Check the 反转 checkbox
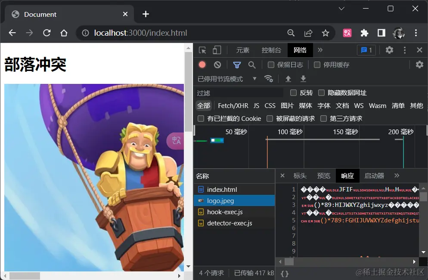Viewport: 428px width, 280px height. coord(293,93)
